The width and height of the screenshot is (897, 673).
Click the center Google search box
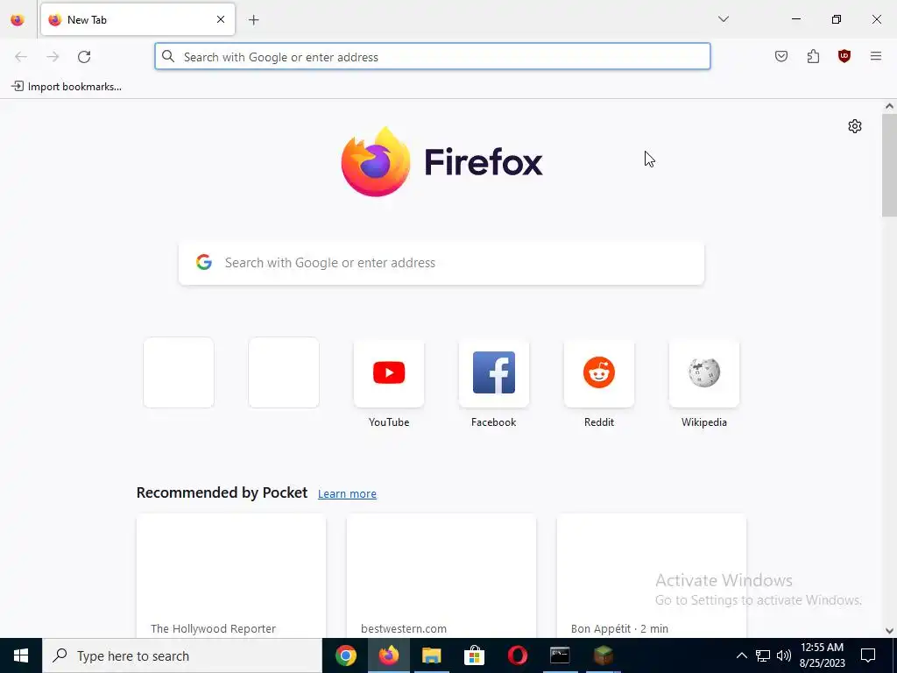tap(441, 263)
